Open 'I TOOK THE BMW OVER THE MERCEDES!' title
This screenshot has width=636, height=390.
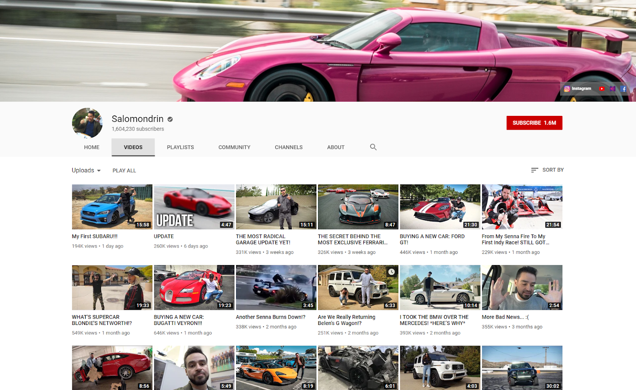[x=434, y=320]
